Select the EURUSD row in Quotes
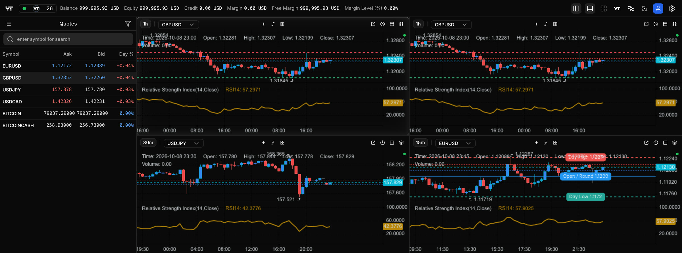This screenshot has height=253, width=682. (68, 66)
